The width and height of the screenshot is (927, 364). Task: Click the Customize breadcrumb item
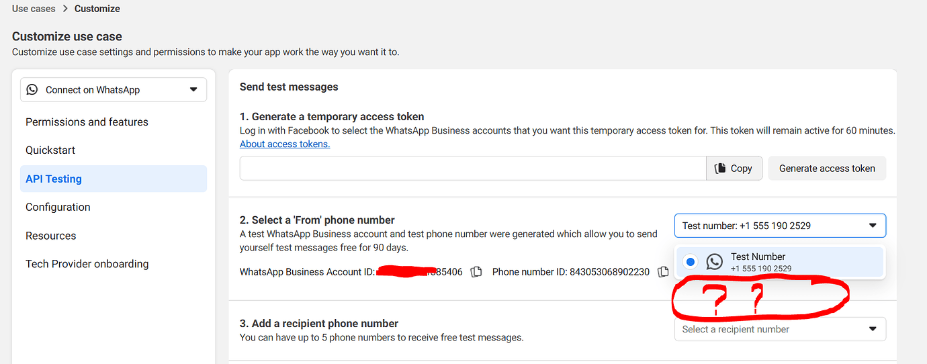pos(97,9)
